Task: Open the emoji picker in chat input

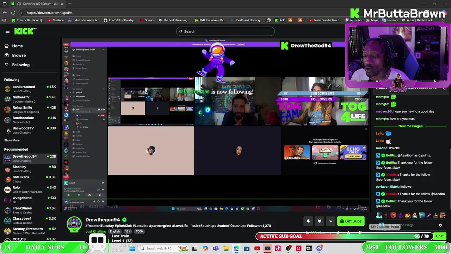Action: 440,225
